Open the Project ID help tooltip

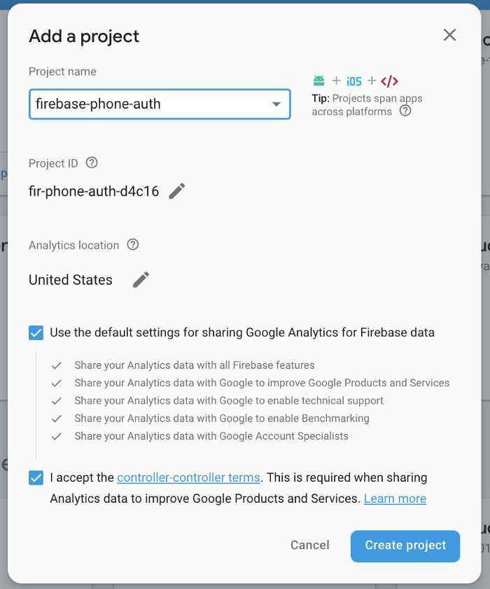pyautogui.click(x=92, y=163)
